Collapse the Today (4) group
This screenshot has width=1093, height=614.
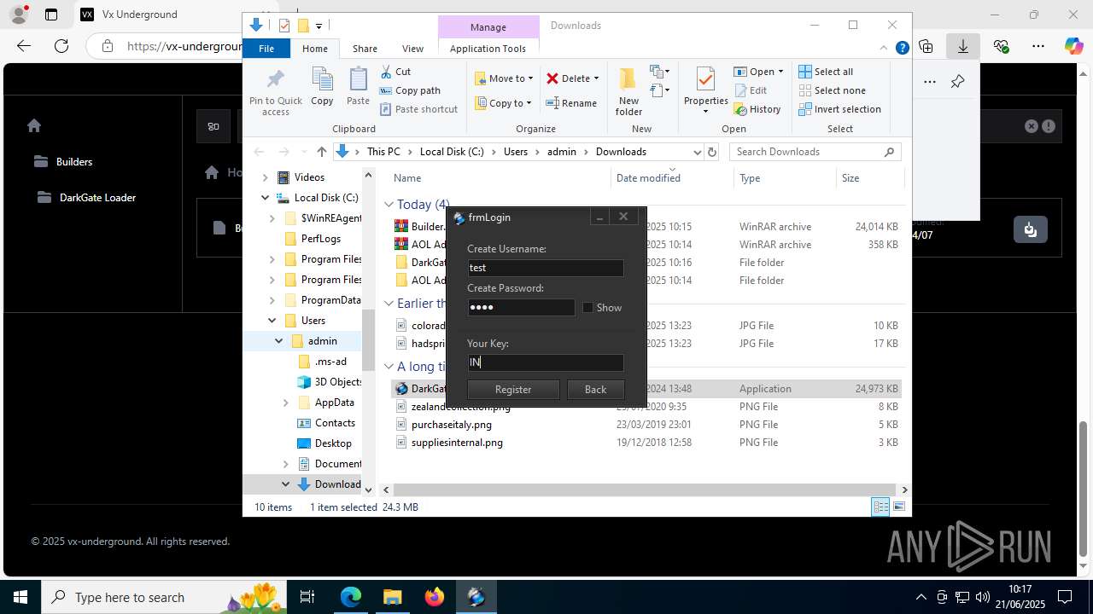point(389,205)
